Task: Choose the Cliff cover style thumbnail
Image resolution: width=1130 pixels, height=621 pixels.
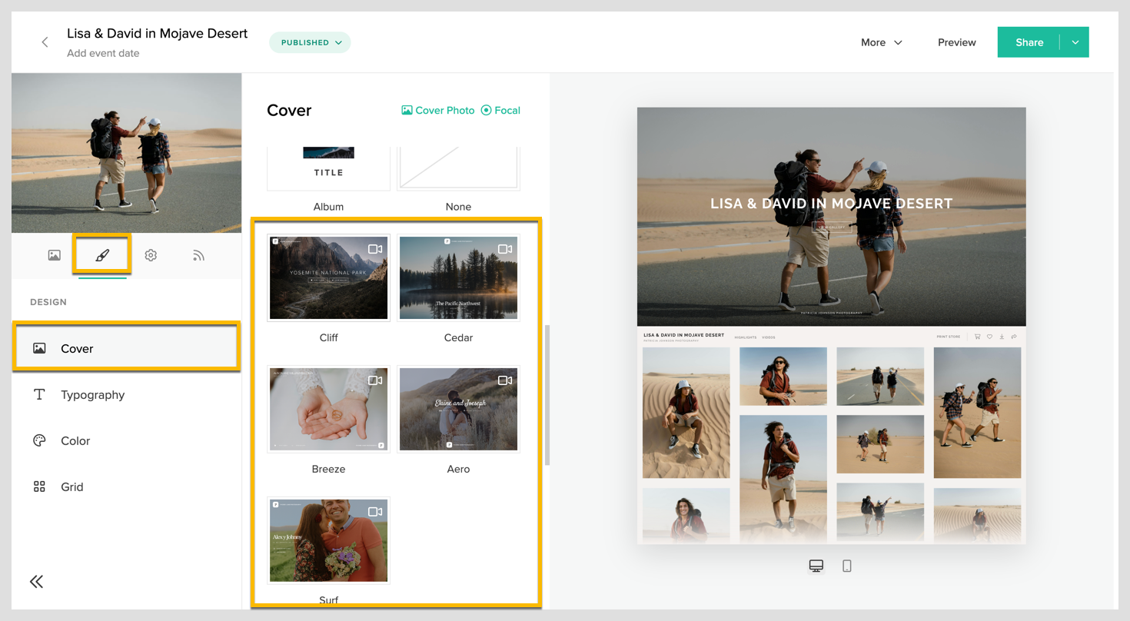Action: click(328, 277)
